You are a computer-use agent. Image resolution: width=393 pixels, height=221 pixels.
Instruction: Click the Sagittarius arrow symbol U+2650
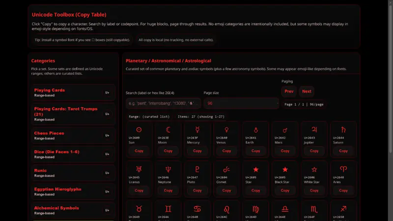pos(343,209)
